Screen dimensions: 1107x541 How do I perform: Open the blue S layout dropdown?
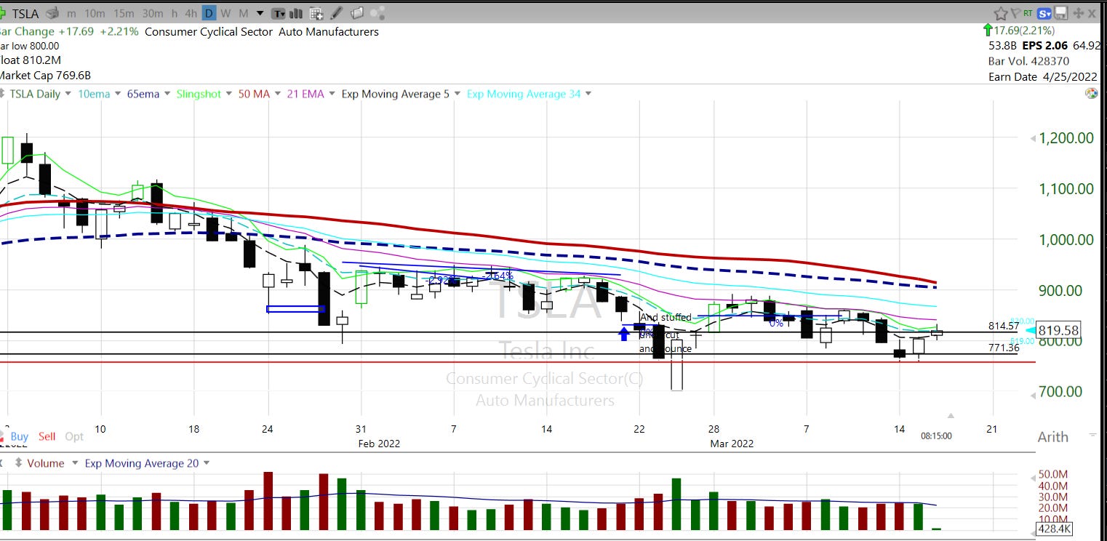(1044, 13)
